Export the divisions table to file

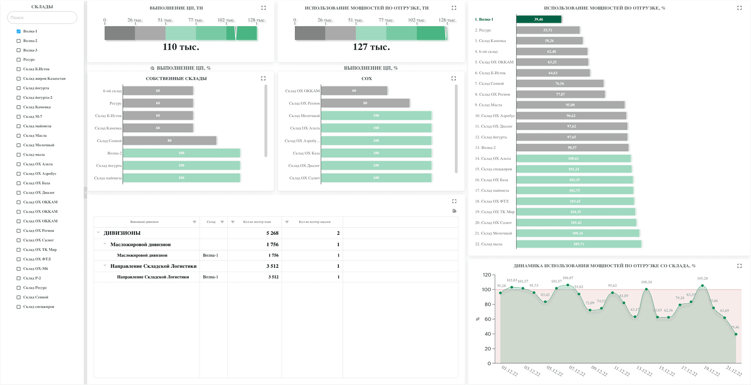[454, 211]
